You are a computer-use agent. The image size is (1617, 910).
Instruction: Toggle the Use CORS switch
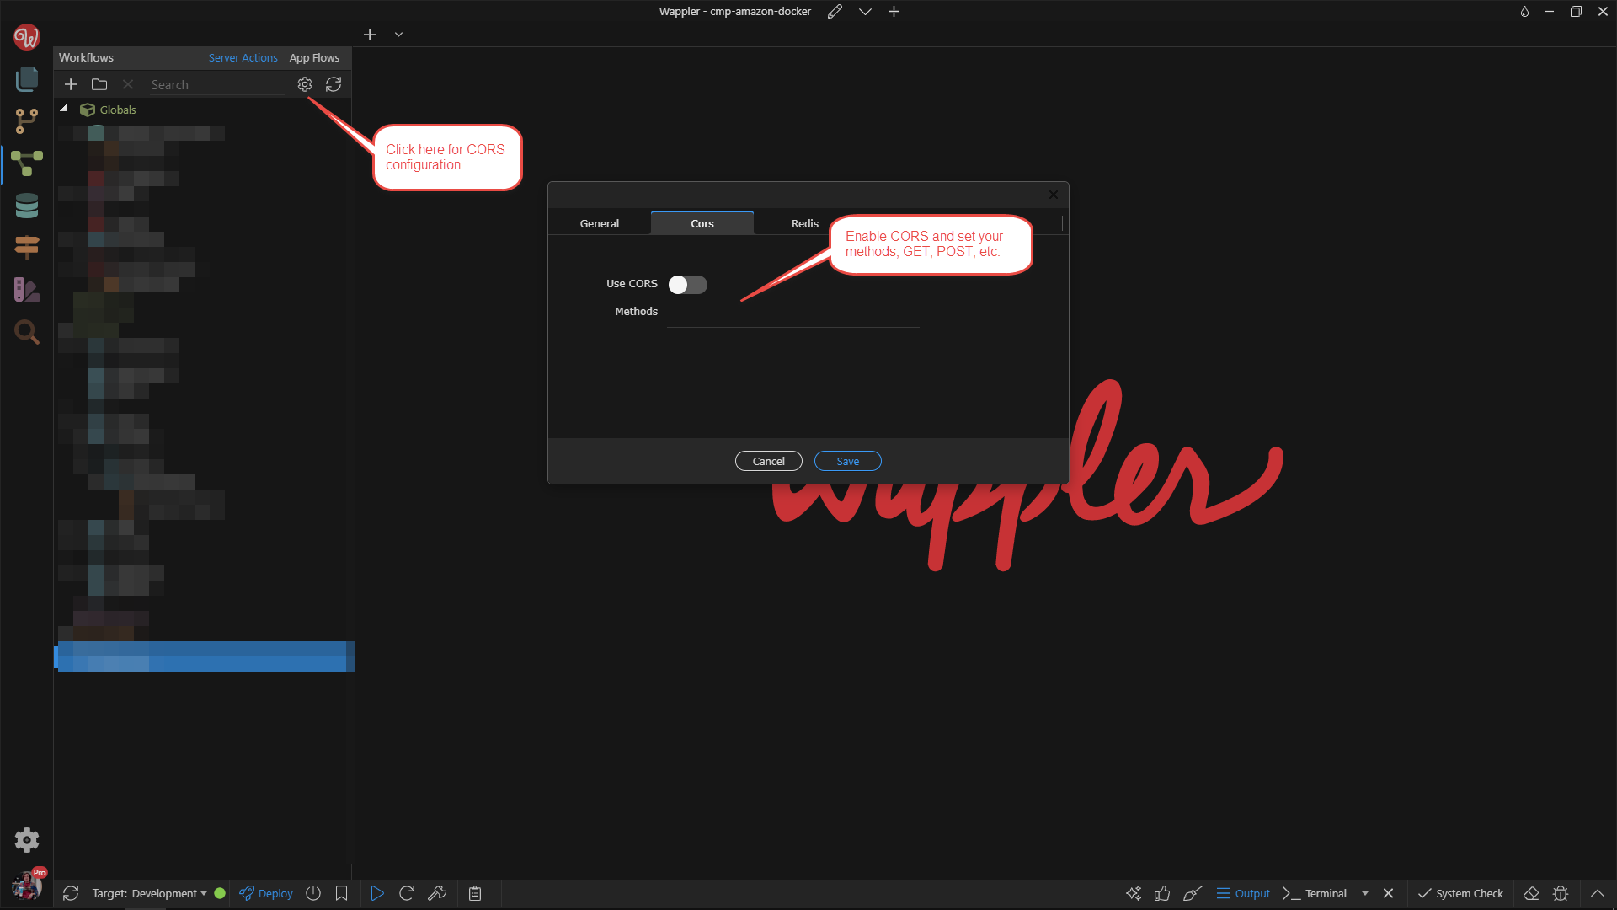point(687,285)
